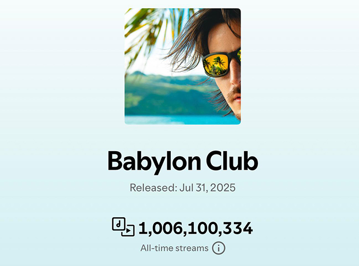Screen dimensions: 359x266
Task: Click the word Club in title
Action: (232, 160)
